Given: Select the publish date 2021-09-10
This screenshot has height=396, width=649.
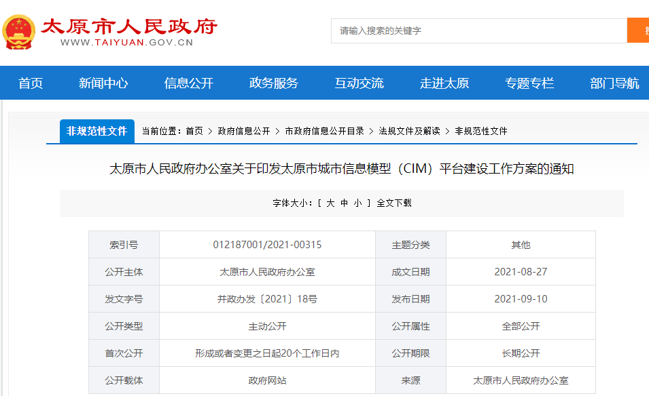Looking at the screenshot, I should coord(521,299).
